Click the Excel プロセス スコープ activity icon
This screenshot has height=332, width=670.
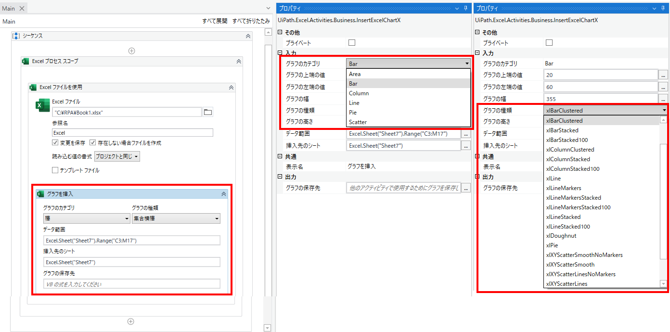tap(26, 61)
